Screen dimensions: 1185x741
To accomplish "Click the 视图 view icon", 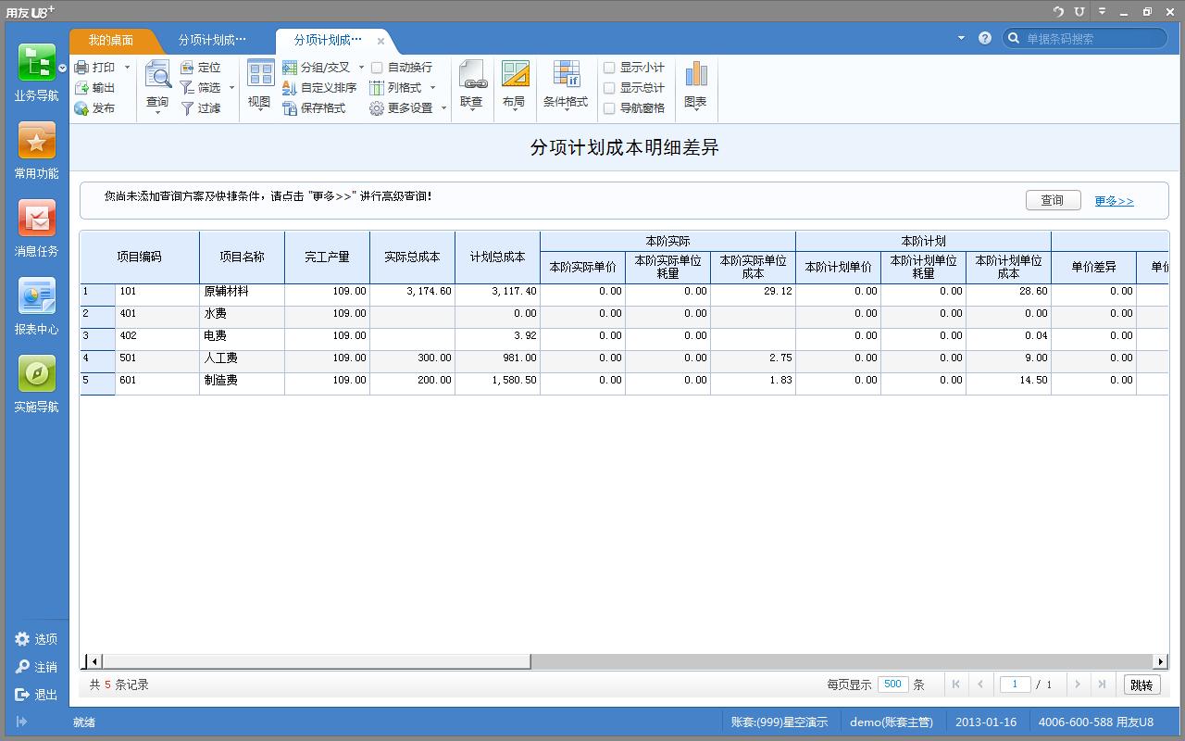I will tap(260, 74).
